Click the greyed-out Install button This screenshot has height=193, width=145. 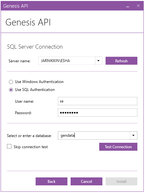tap(121, 182)
